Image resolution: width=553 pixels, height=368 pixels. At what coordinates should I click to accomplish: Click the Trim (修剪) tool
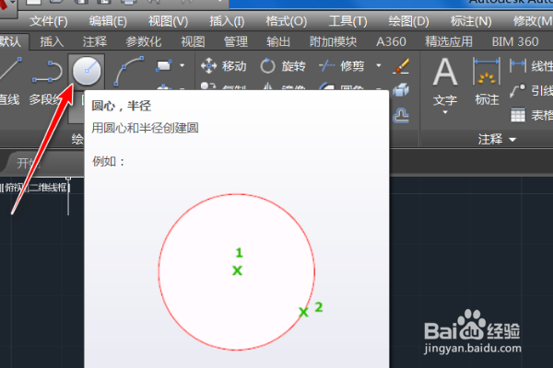coord(341,66)
